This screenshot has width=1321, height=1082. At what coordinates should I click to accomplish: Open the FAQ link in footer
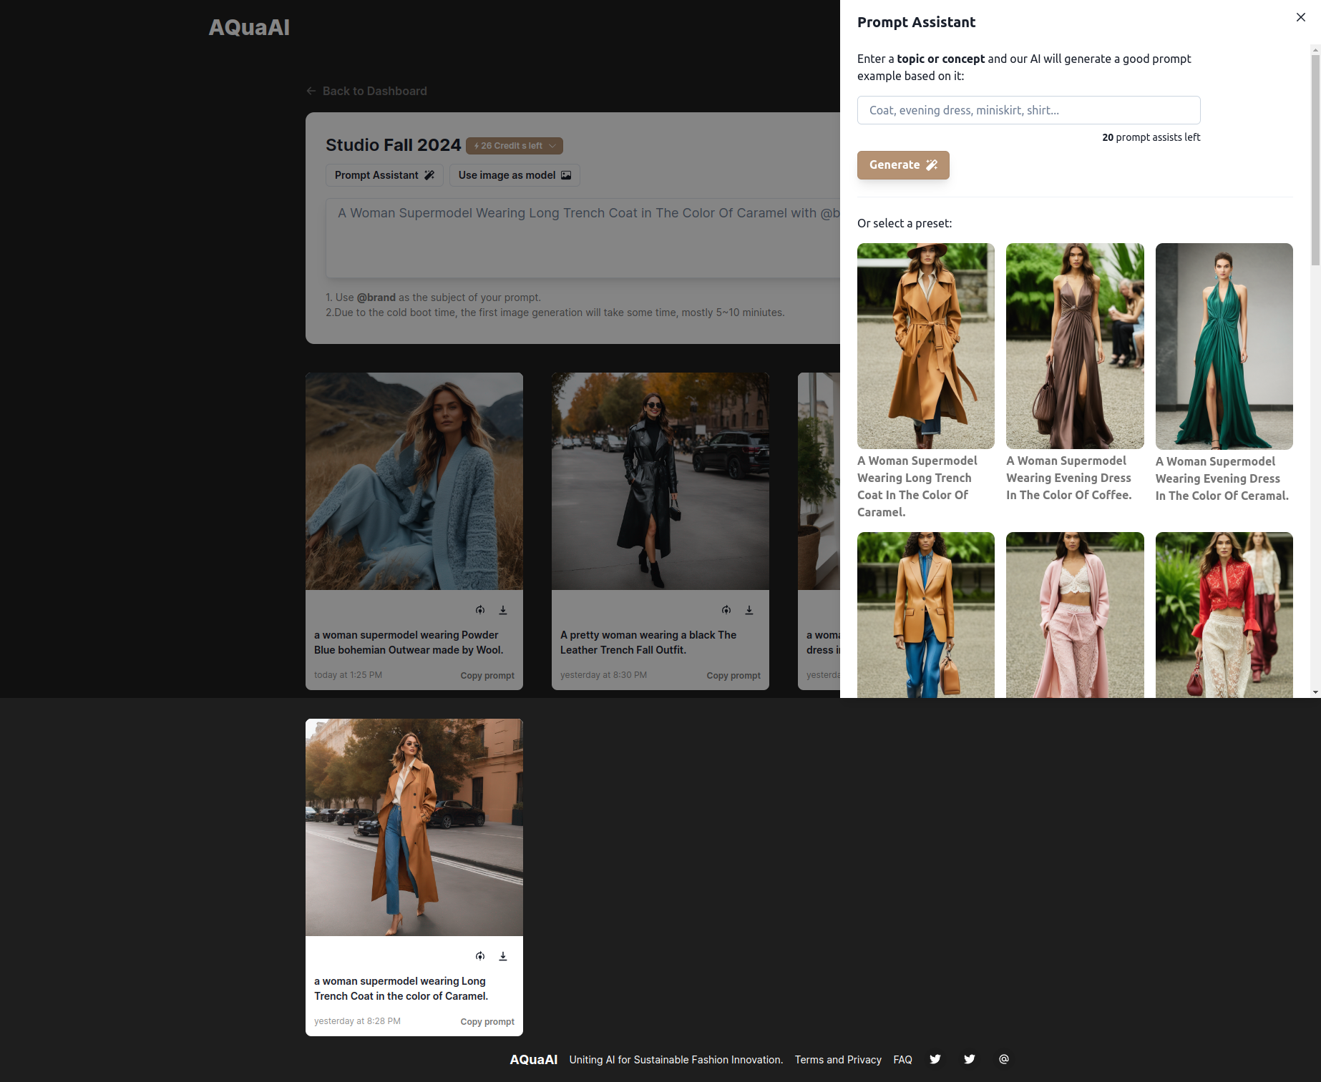pyautogui.click(x=902, y=1060)
